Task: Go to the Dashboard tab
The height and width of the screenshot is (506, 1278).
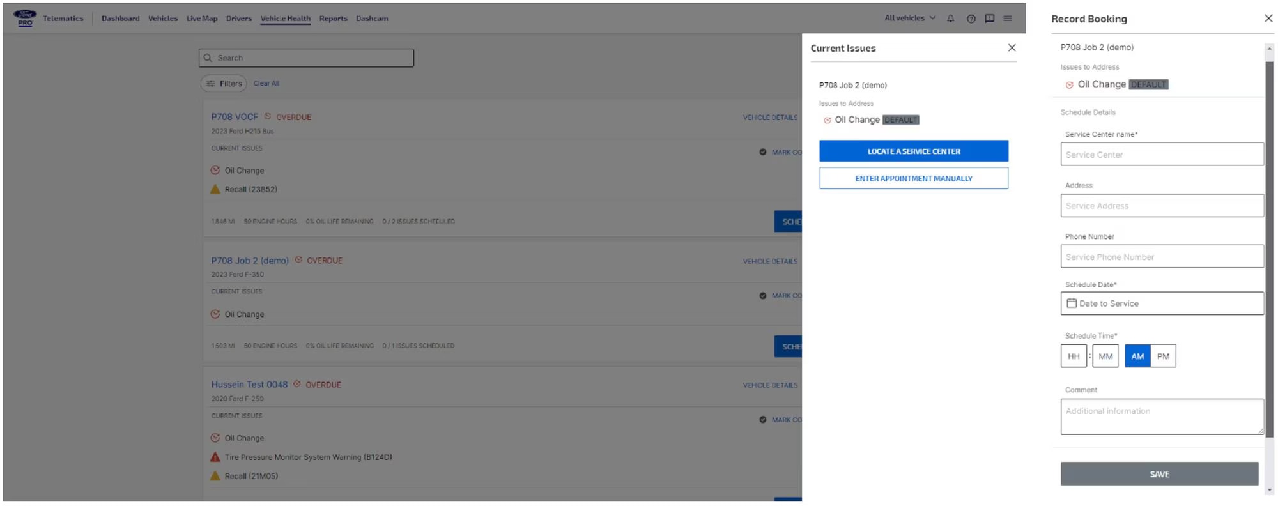Action: pos(120,19)
